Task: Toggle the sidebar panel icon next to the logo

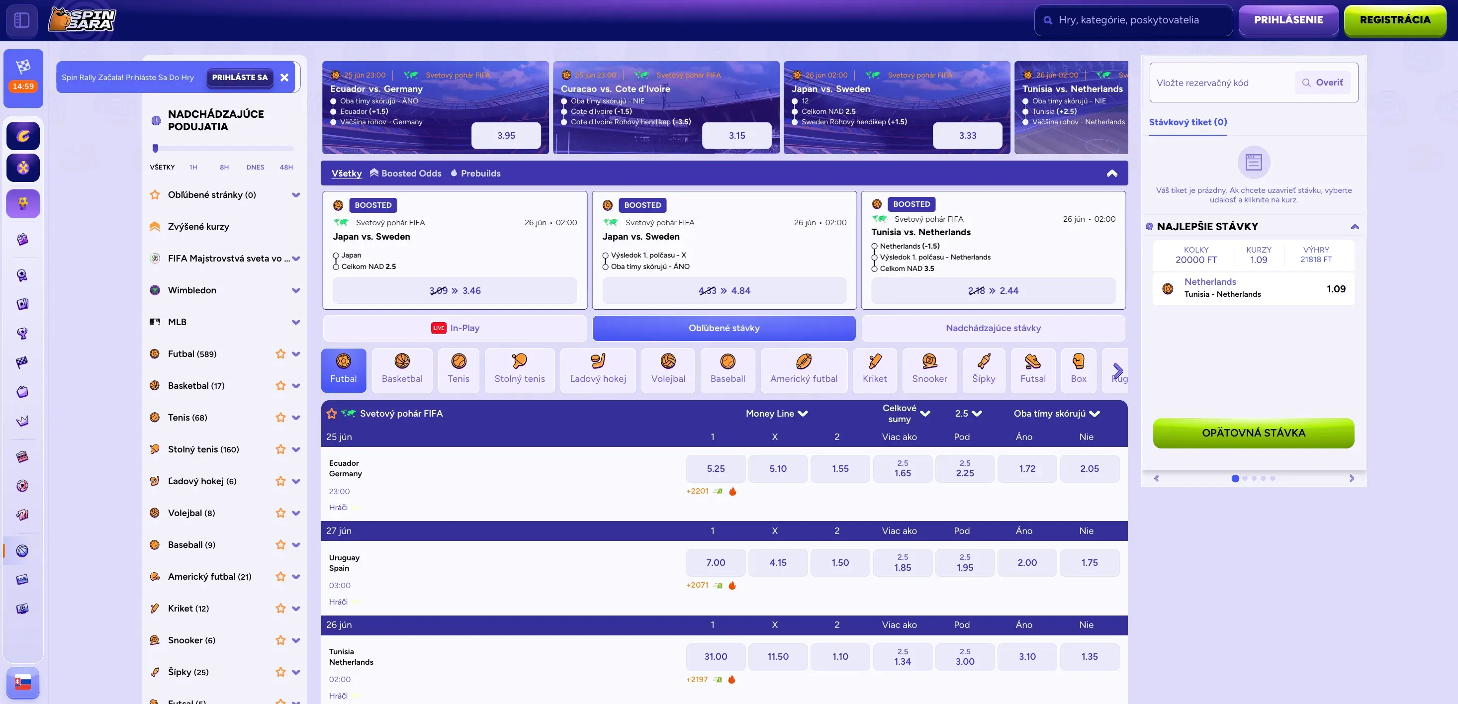Action: (21, 20)
